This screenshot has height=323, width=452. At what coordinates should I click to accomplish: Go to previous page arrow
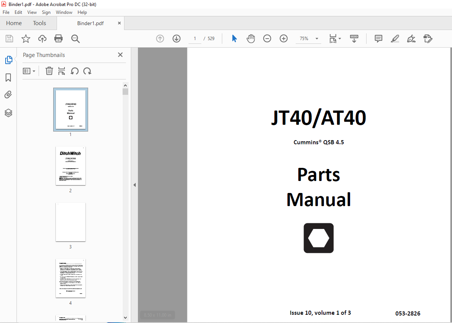160,39
